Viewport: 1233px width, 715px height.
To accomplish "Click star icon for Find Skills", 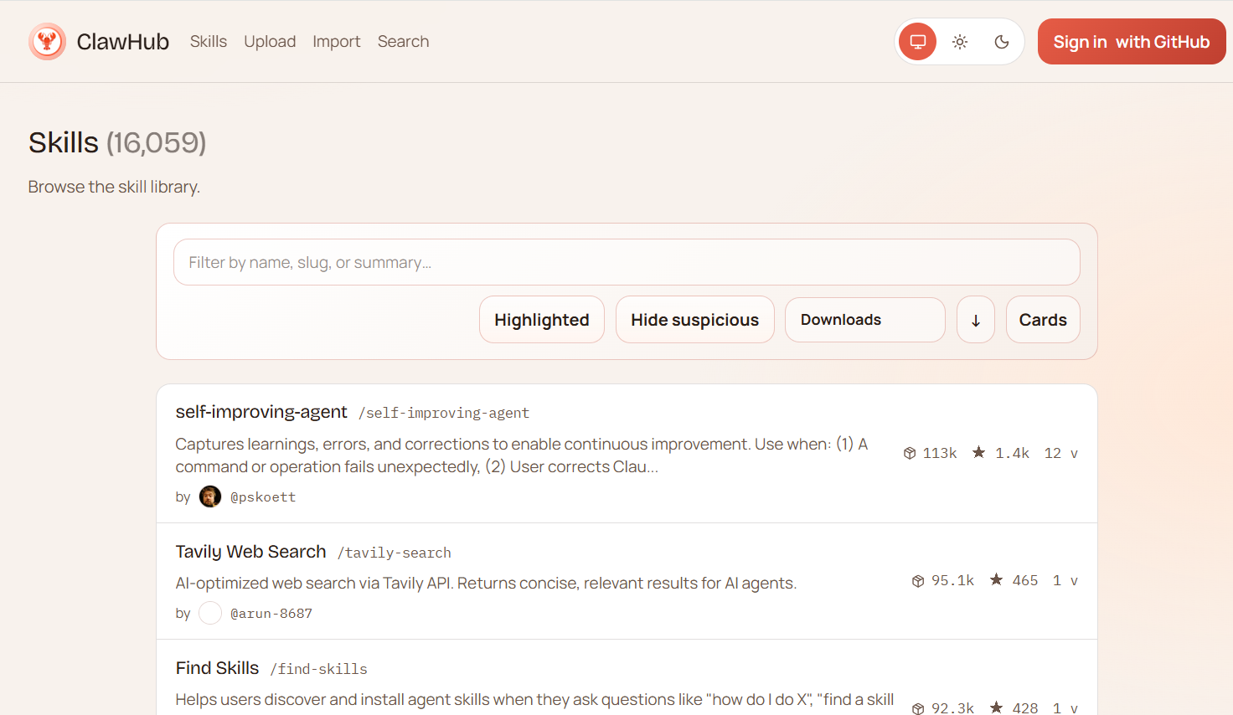I will pos(996,707).
